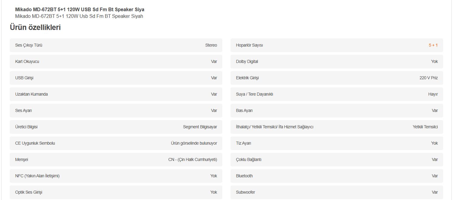458x200 pixels.
Task: Click the "Yetkili Temsilci" value
Action: (x=425, y=127)
